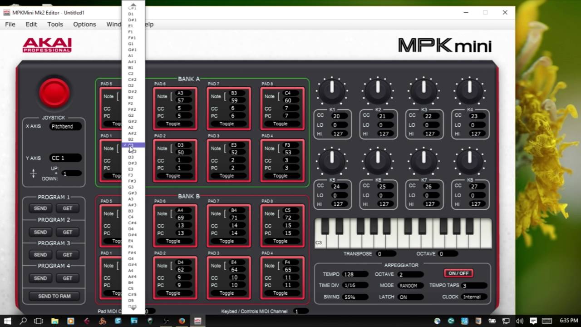Image resolution: width=581 pixels, height=327 pixels.
Task: Open Windows taskbar search
Action: click(23, 321)
